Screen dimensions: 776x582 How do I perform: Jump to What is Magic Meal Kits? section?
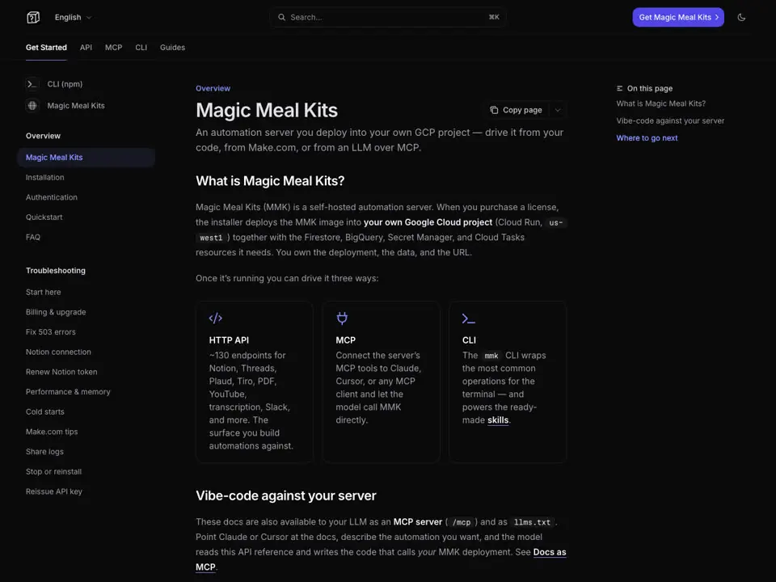660,103
